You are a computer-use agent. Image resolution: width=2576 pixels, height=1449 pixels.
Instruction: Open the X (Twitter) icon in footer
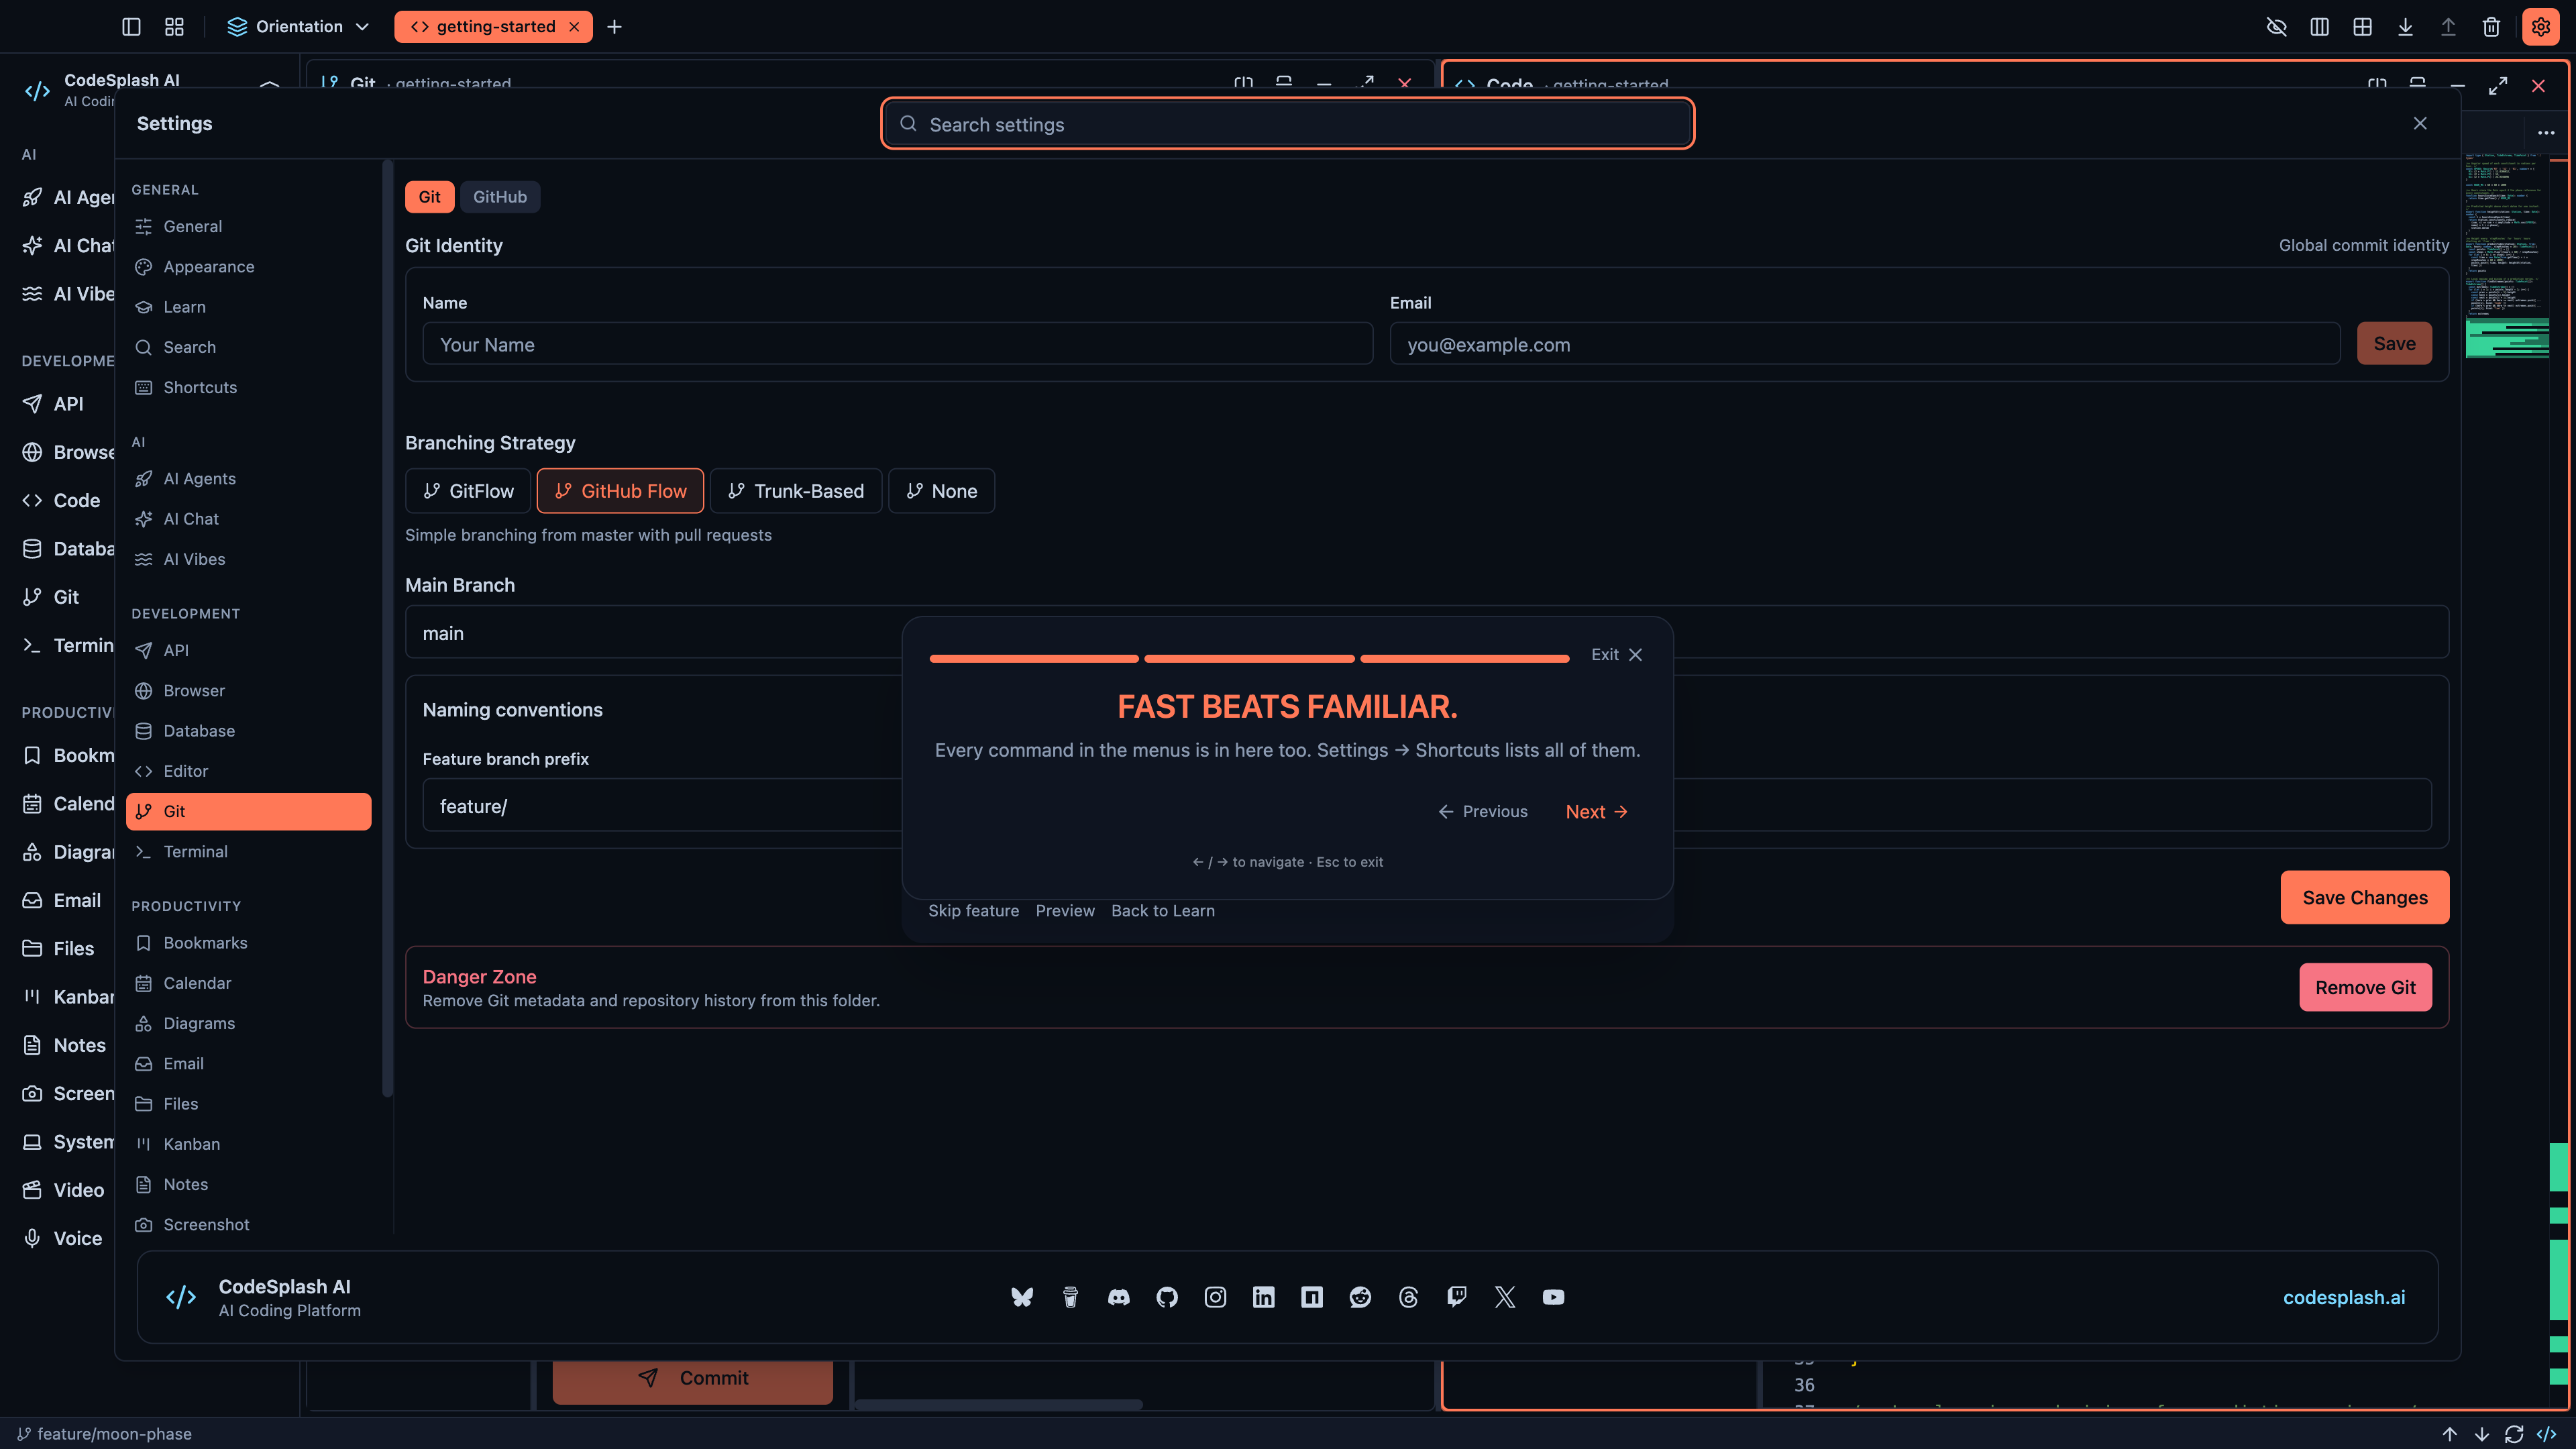point(1505,1297)
